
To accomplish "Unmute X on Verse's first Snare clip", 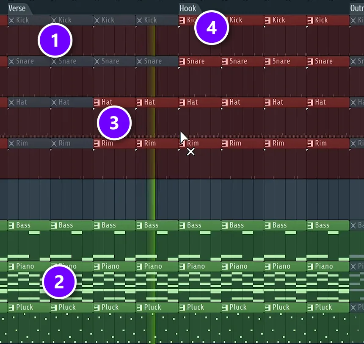I will [x=11, y=61].
